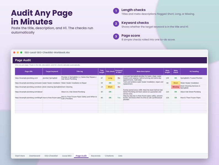Select the Page Audit sheet tab

click(81, 156)
